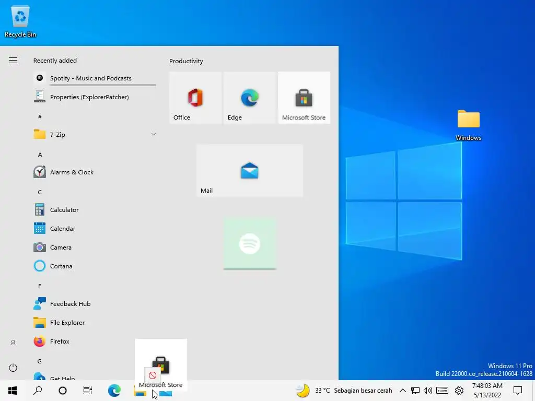535x401 pixels.
Task: Open the weather widget showing 33 °C
Action: pos(344,391)
